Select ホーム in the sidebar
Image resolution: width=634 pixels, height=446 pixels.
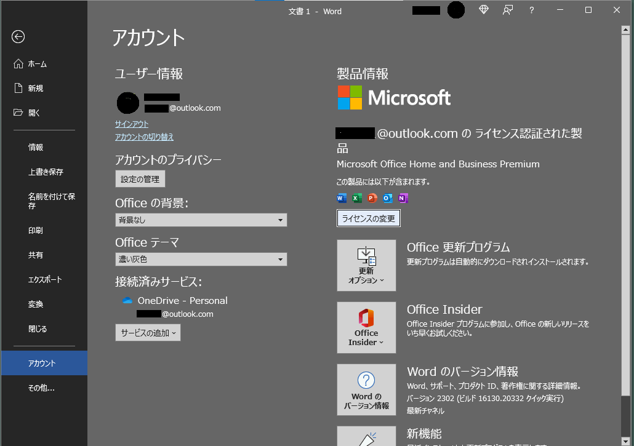(44, 64)
